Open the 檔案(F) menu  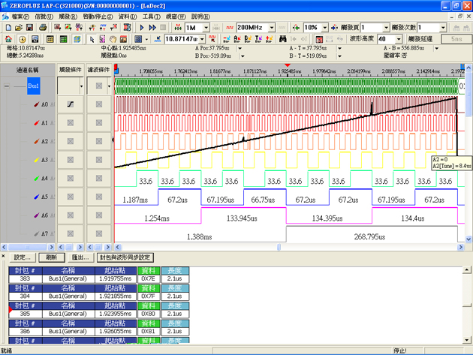click(21, 16)
